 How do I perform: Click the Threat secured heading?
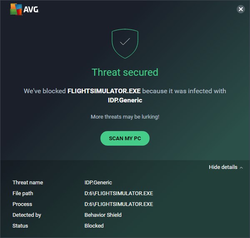coord(125,72)
